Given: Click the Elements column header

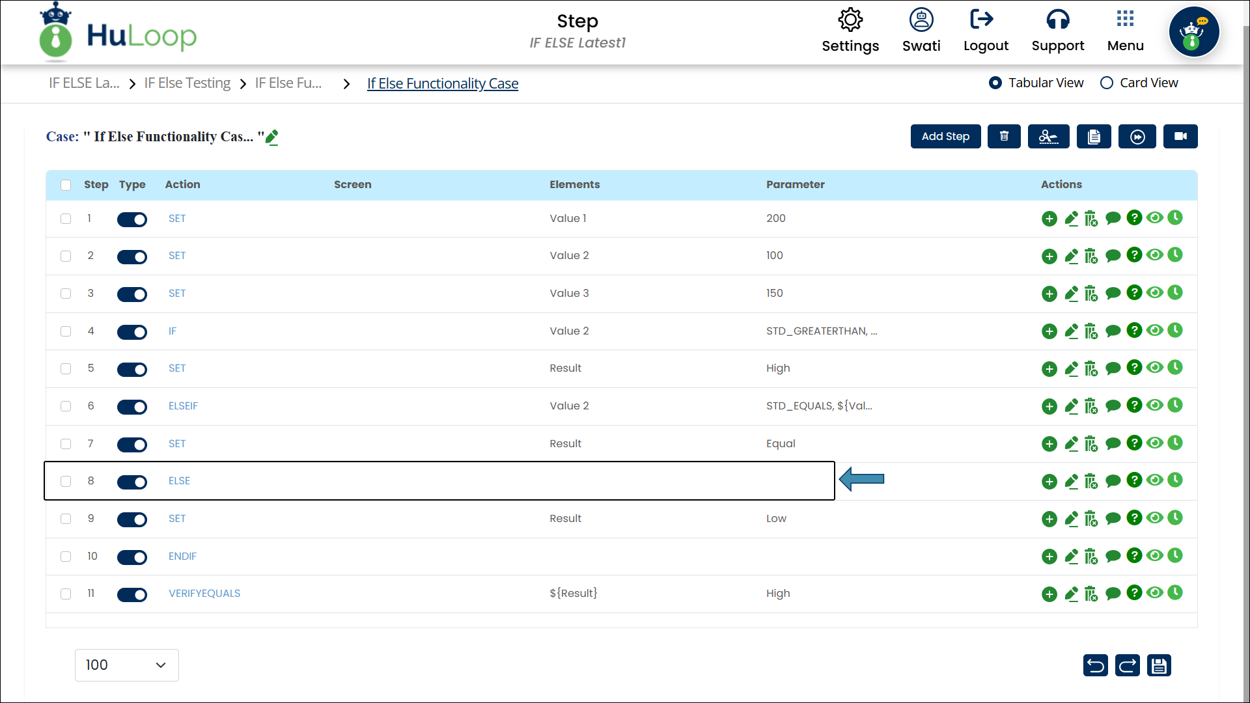Looking at the screenshot, I should click(574, 184).
